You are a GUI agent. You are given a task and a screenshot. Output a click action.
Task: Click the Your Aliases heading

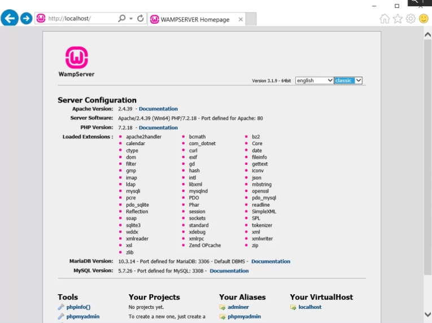click(242, 297)
